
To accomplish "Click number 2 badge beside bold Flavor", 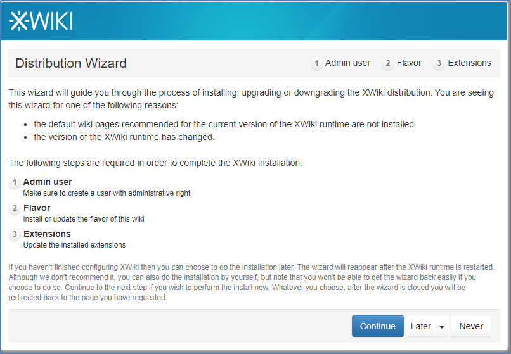I will click(x=15, y=208).
